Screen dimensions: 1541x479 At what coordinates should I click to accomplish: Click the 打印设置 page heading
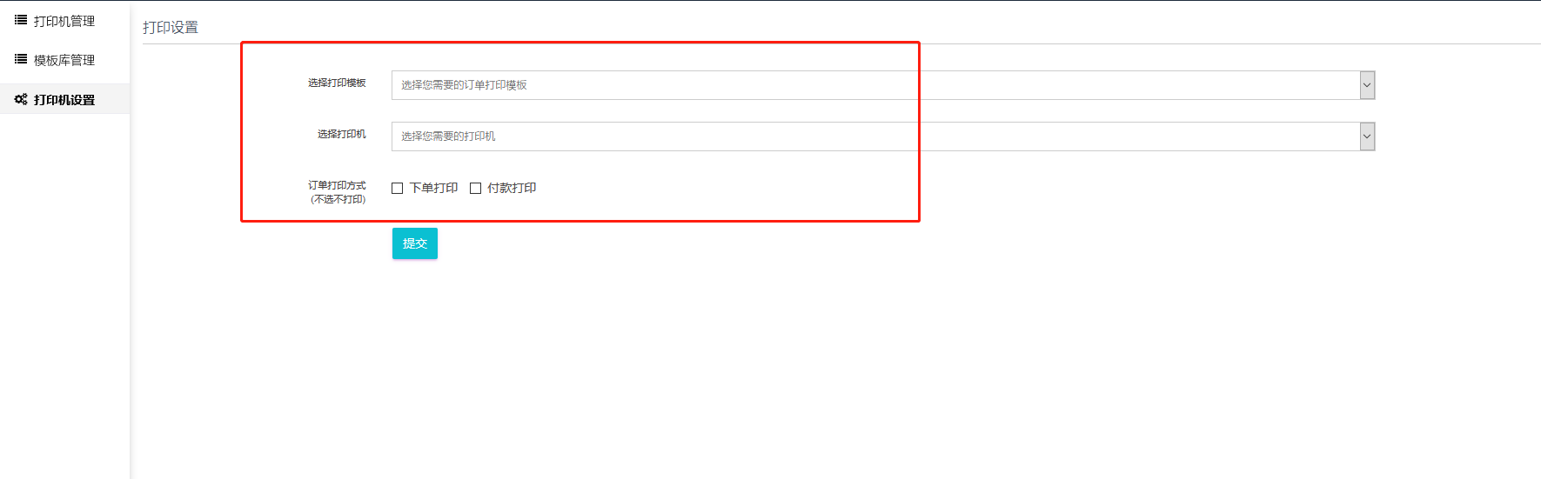(171, 27)
